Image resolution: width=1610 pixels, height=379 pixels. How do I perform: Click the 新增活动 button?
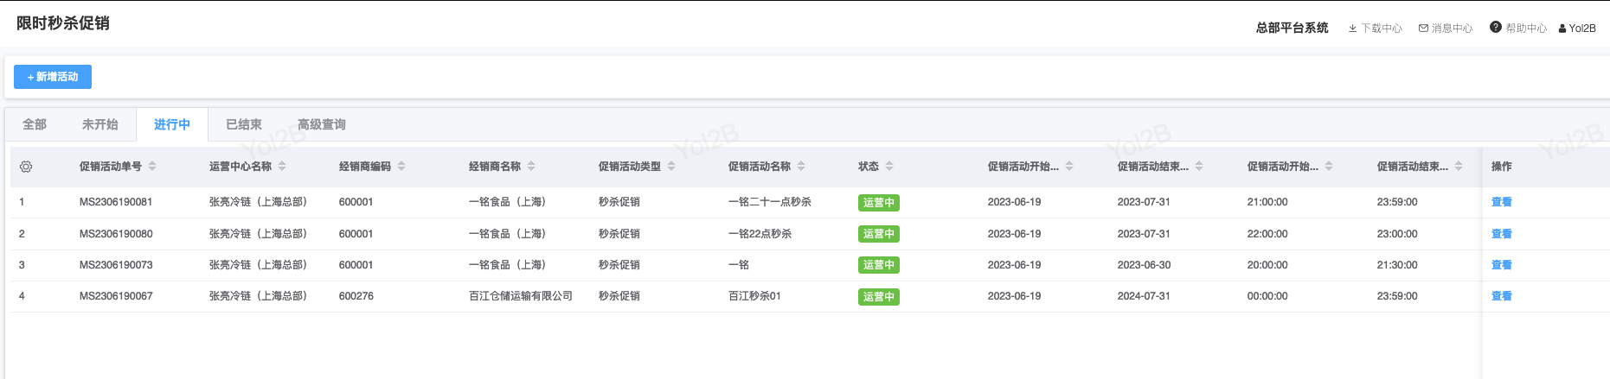(x=53, y=77)
